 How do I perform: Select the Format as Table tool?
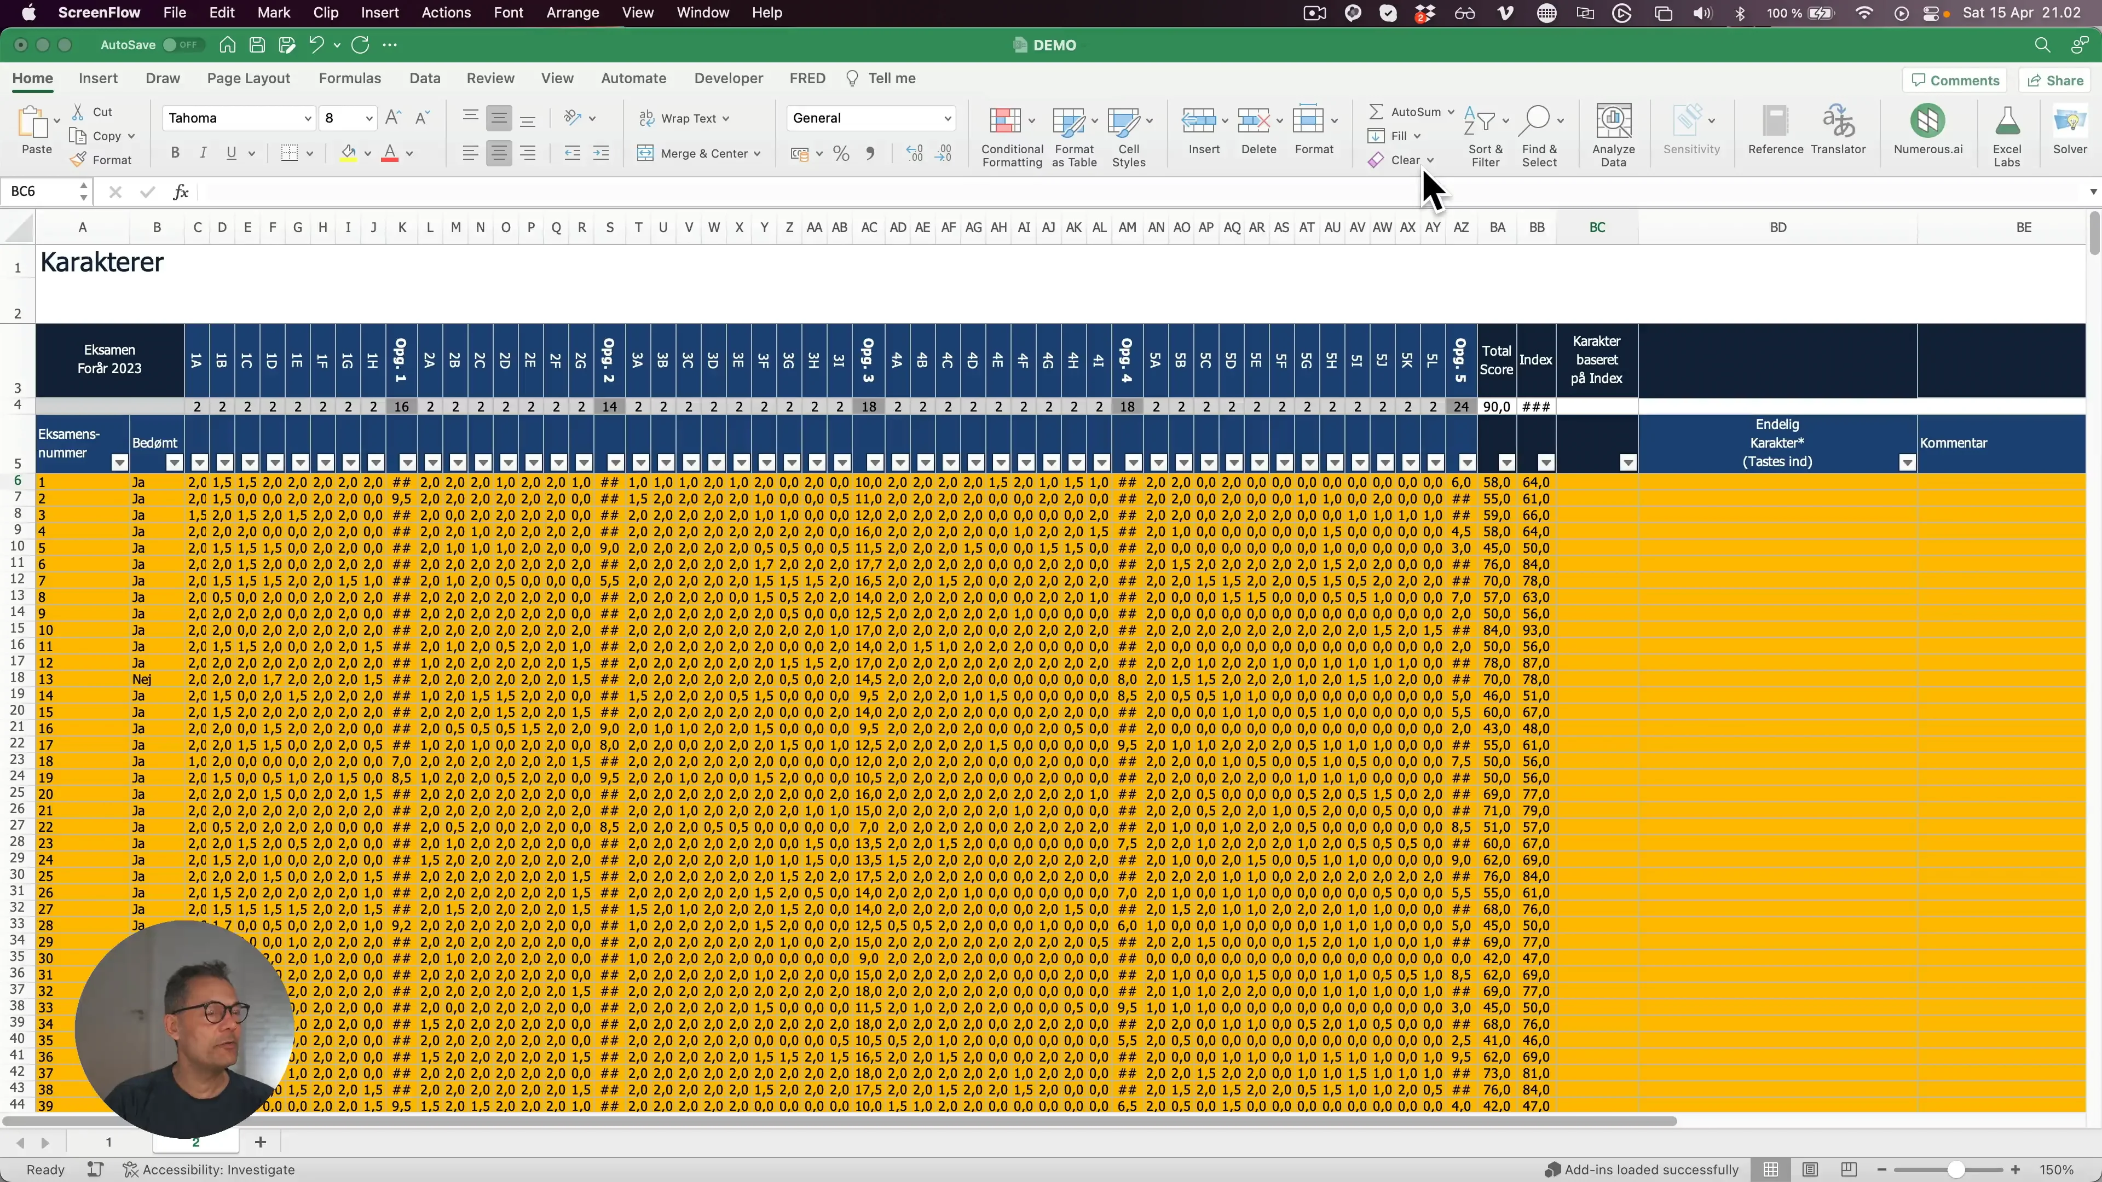point(1072,132)
